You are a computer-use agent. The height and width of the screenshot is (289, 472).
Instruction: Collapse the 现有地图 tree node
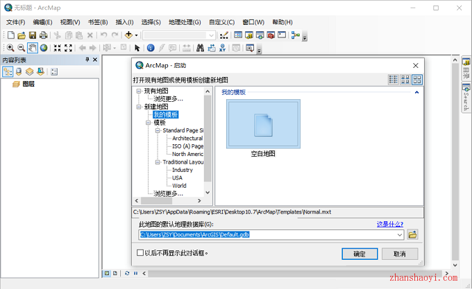pyautogui.click(x=139, y=91)
